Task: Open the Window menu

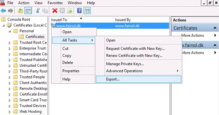Action: click(75, 3)
